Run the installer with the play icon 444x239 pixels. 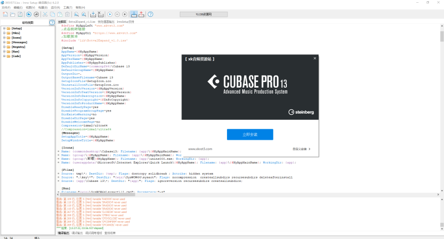coord(110,14)
